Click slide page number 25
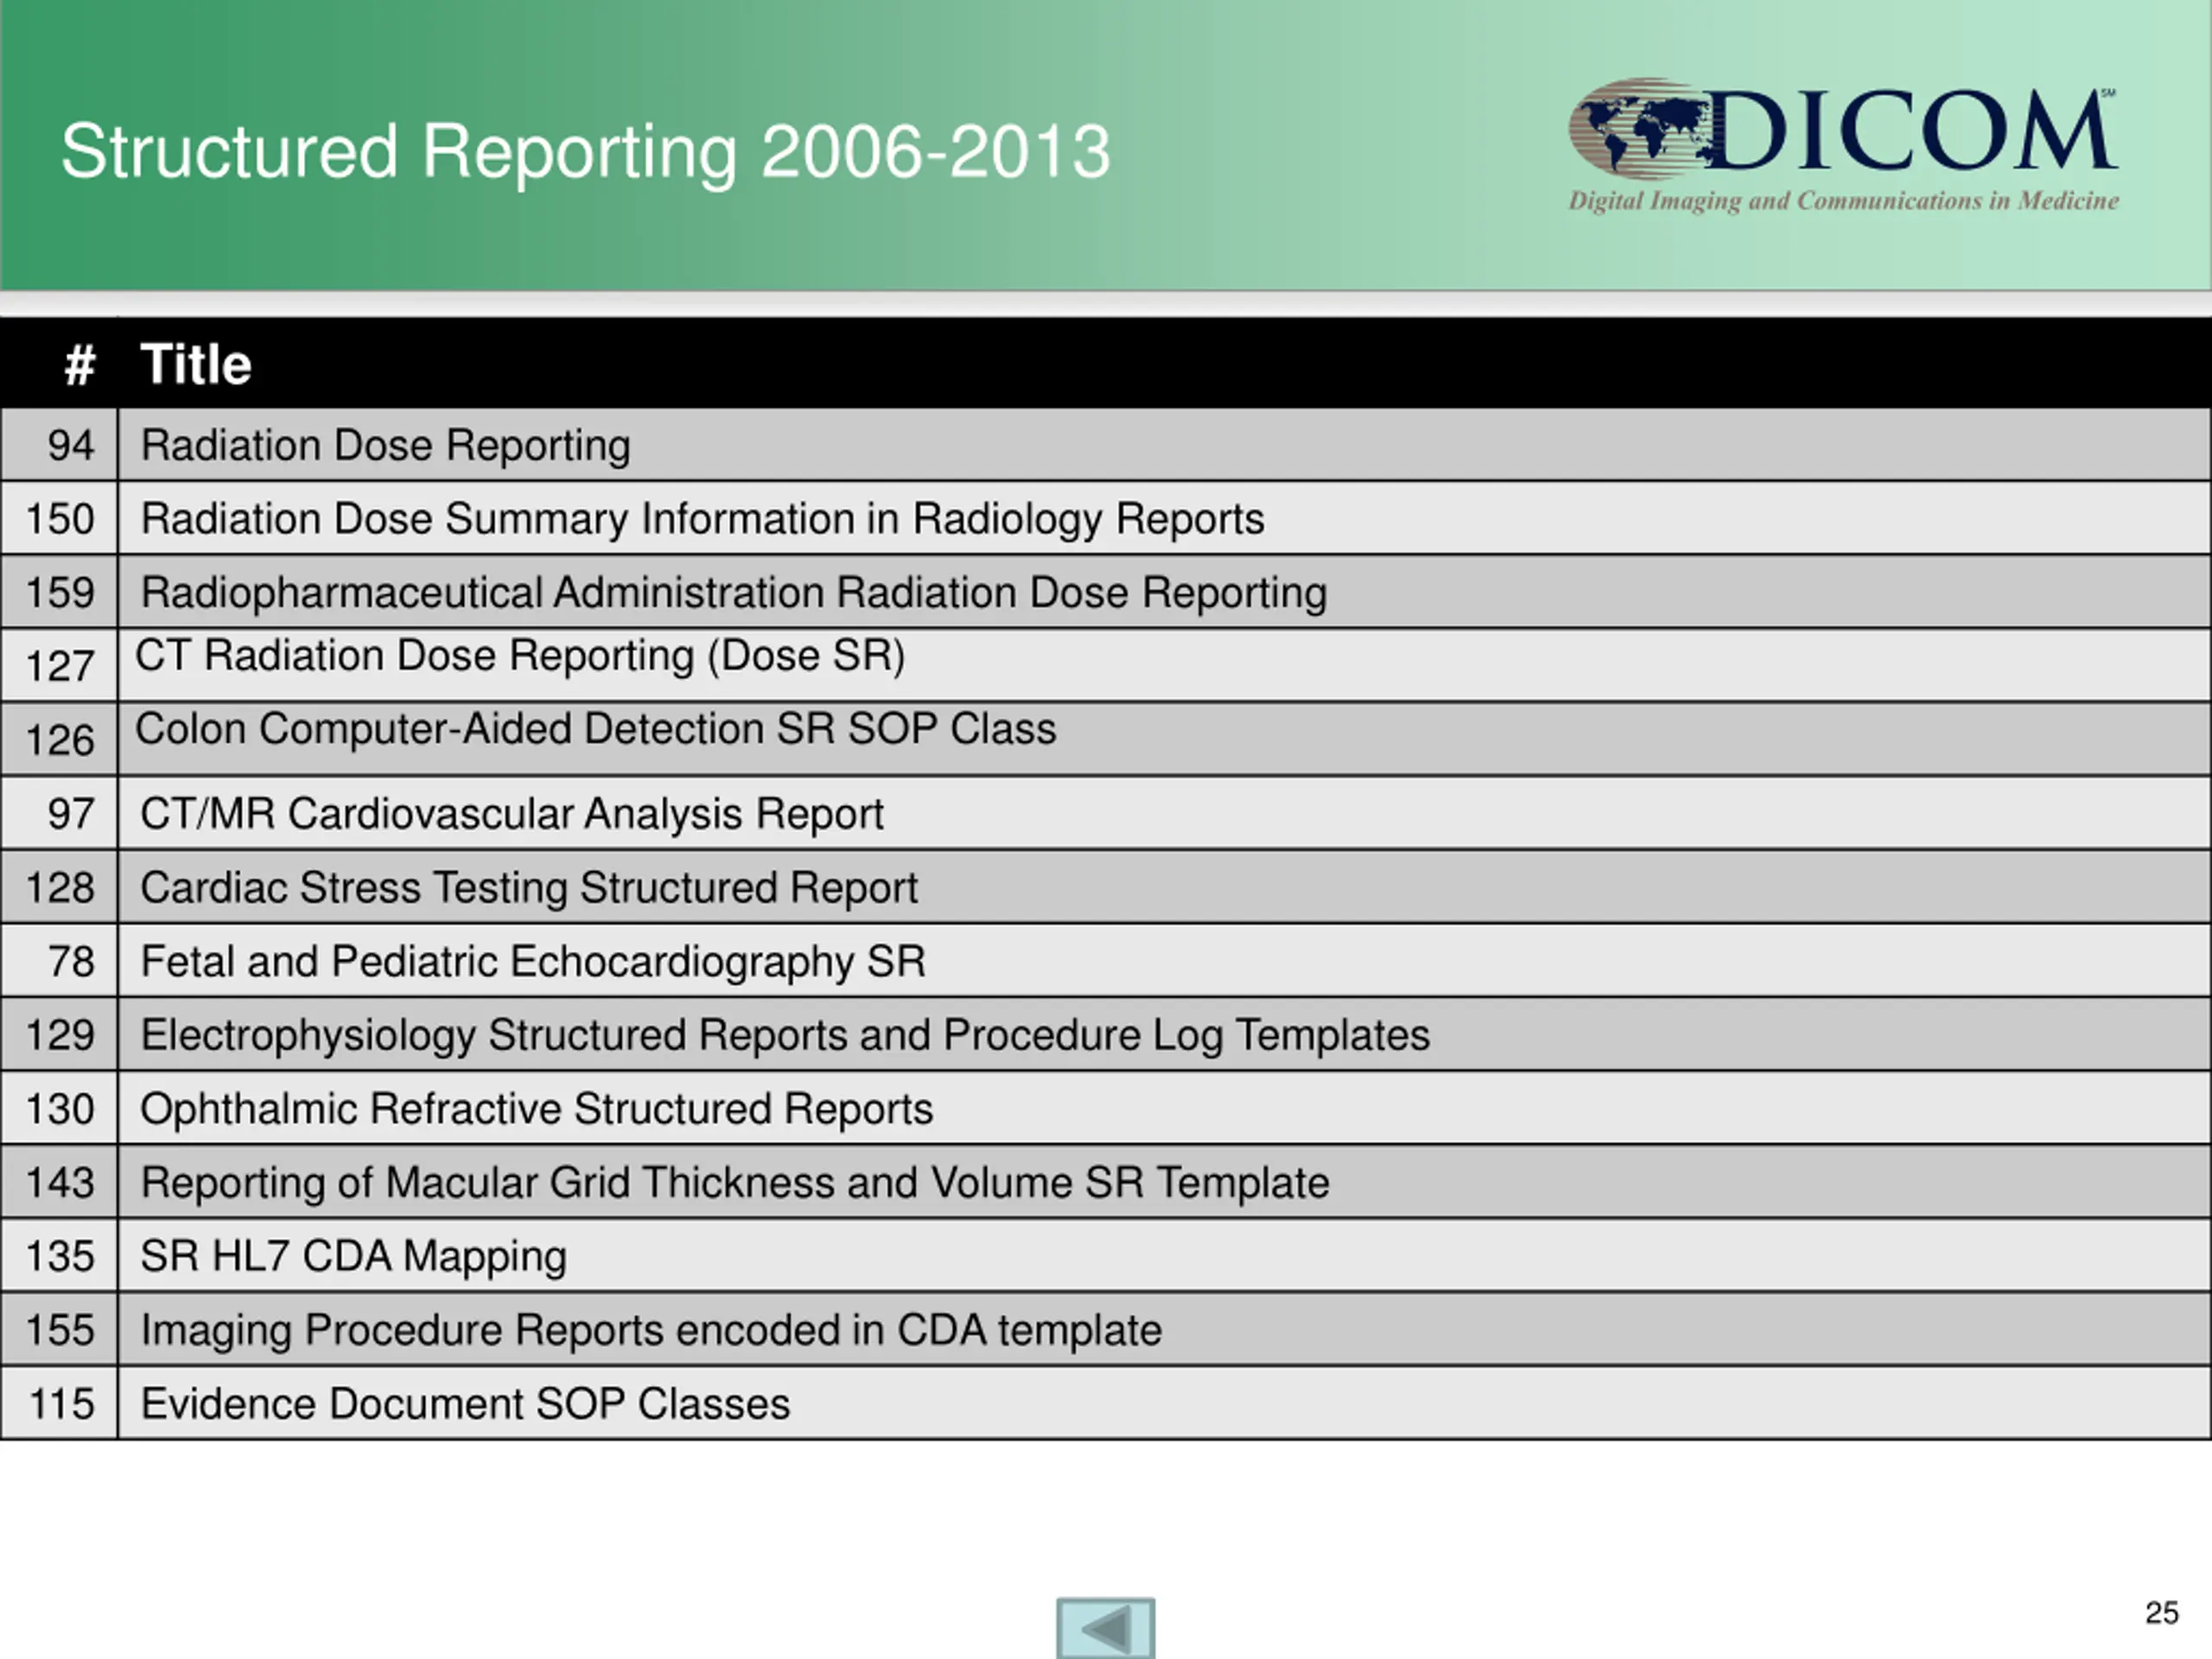 tap(2160, 1612)
